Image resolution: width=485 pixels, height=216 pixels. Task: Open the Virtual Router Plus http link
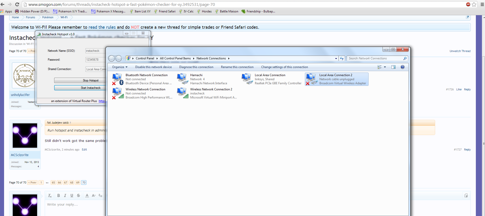(102, 101)
